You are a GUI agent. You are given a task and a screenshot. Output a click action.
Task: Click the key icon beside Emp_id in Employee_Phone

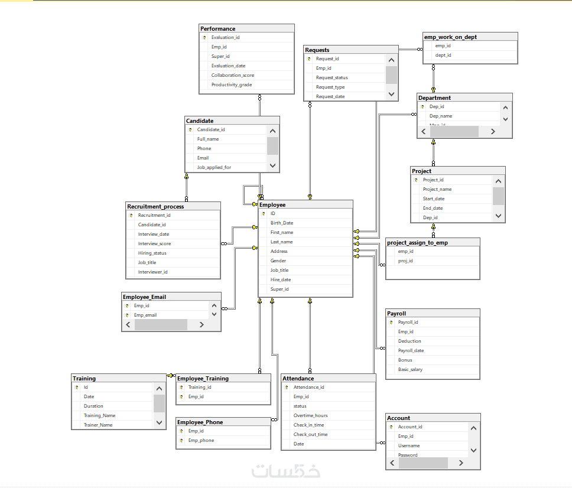click(x=181, y=431)
